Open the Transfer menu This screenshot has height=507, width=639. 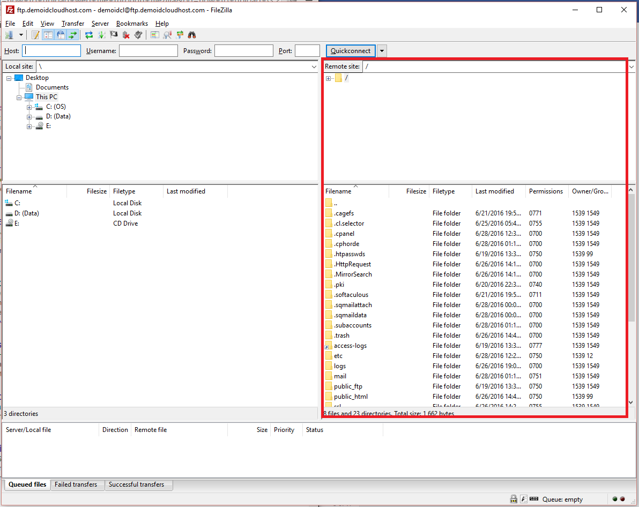pyautogui.click(x=72, y=24)
